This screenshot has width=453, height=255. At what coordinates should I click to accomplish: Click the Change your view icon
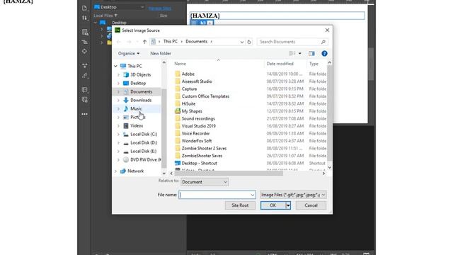coord(292,54)
